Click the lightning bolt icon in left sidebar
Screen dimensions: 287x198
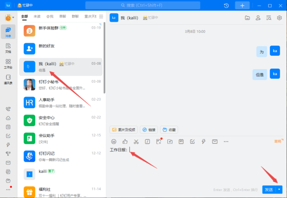8,145
